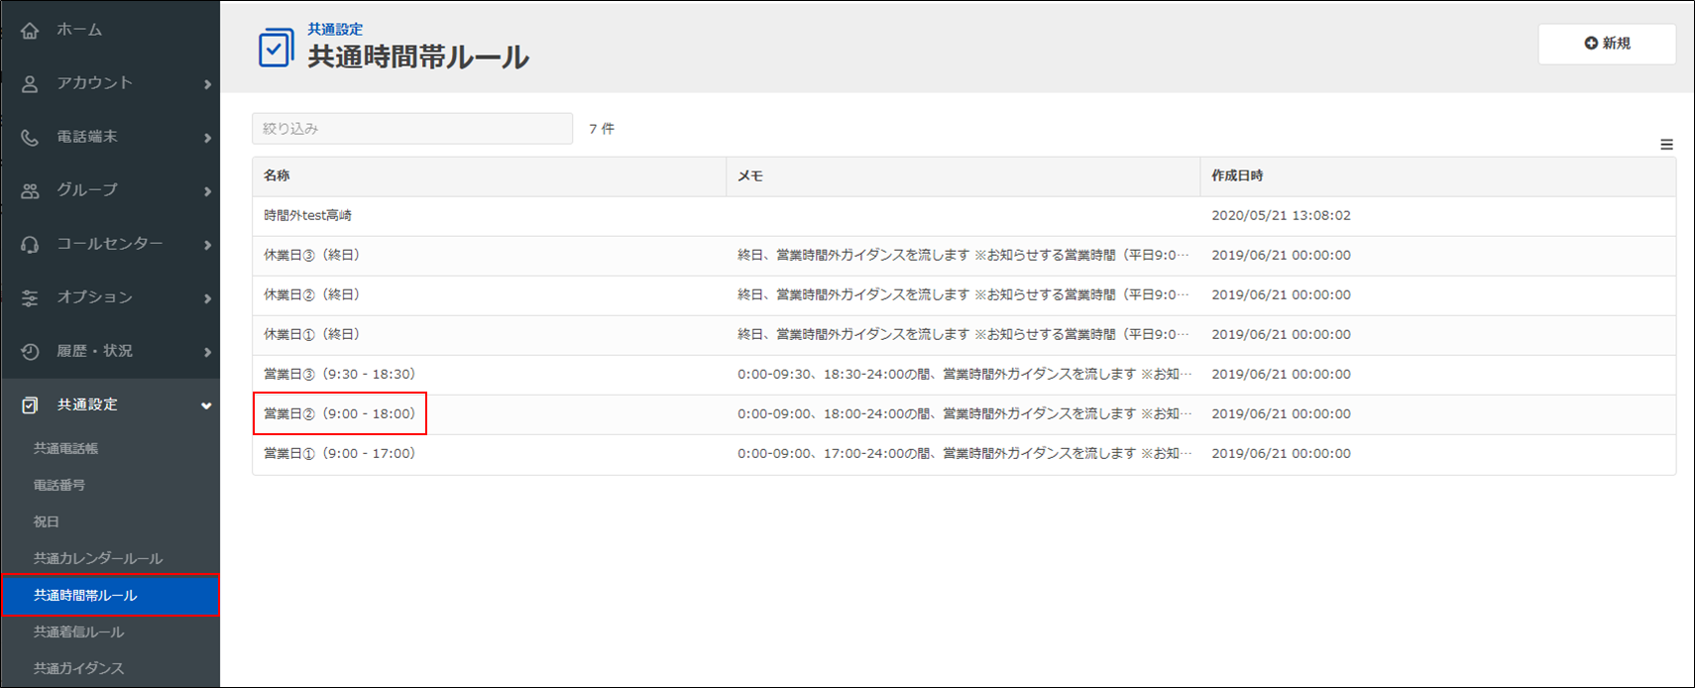The image size is (1695, 688).
Task: Click the 絞り込み filter input field
Action: click(x=411, y=129)
